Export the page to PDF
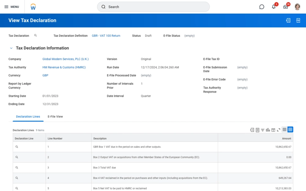Viewport: 306px width, 191px height. click(x=298, y=20)
